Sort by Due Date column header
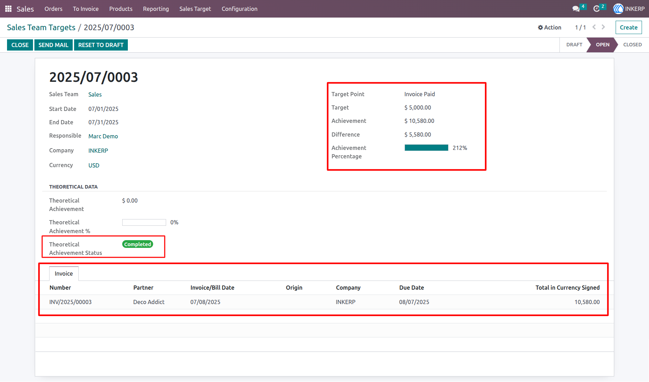Viewport: 649px width, 382px height. click(x=412, y=288)
